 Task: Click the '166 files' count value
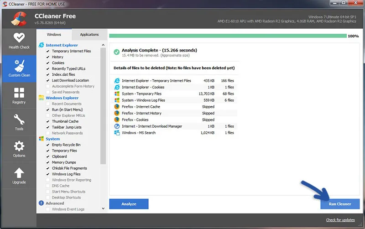(227, 81)
